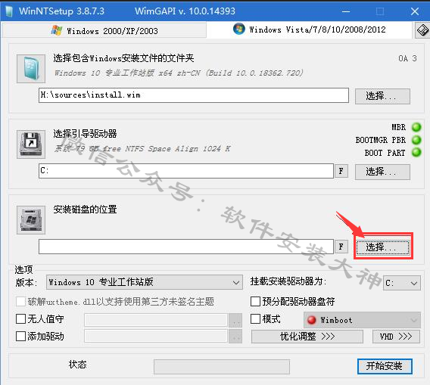Click the boot drive floppy disk icon
The width and height of the screenshot is (430, 385).
(31, 144)
